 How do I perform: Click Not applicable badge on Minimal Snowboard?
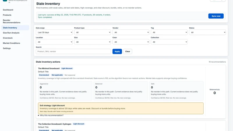57,75
